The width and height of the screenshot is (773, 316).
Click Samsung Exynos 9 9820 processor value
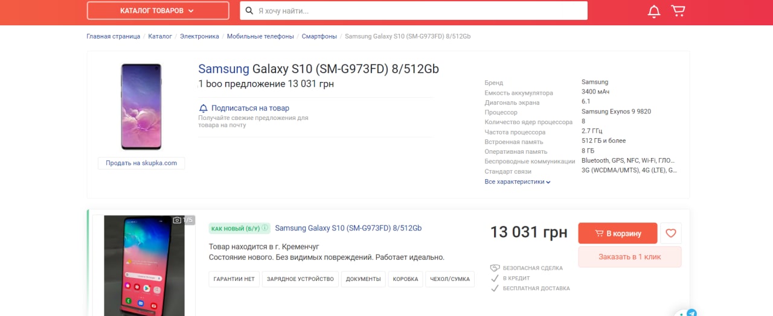pyautogui.click(x=616, y=112)
